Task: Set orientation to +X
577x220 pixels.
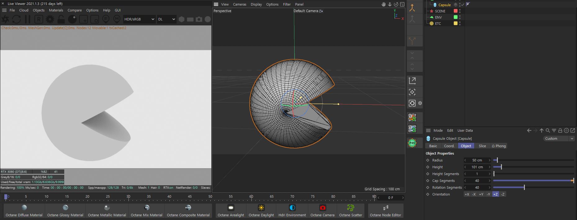Action: [467, 194]
